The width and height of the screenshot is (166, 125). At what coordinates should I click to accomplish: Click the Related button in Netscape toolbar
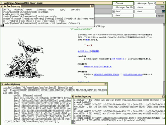[x=161, y=16]
